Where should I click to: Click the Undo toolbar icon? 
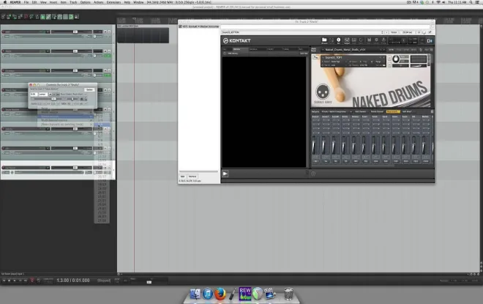26,17
